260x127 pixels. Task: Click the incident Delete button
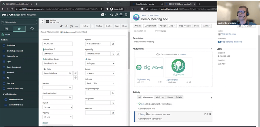click(x=125, y=26)
